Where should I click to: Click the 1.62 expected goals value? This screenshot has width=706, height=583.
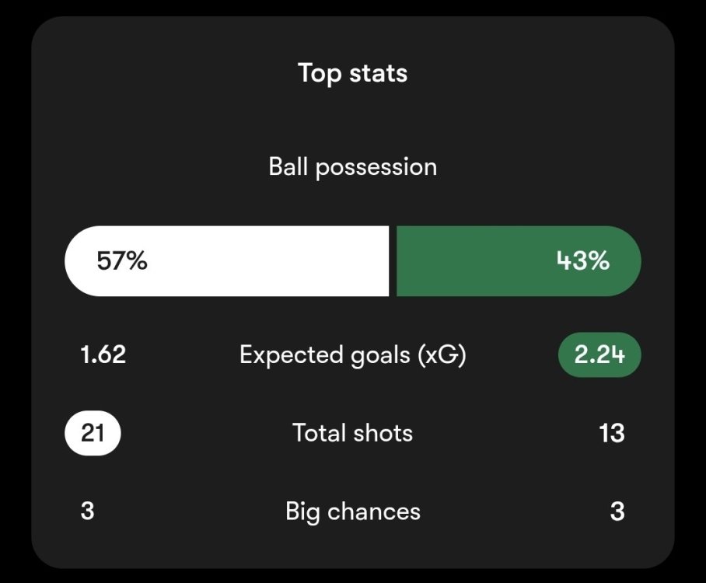(103, 354)
